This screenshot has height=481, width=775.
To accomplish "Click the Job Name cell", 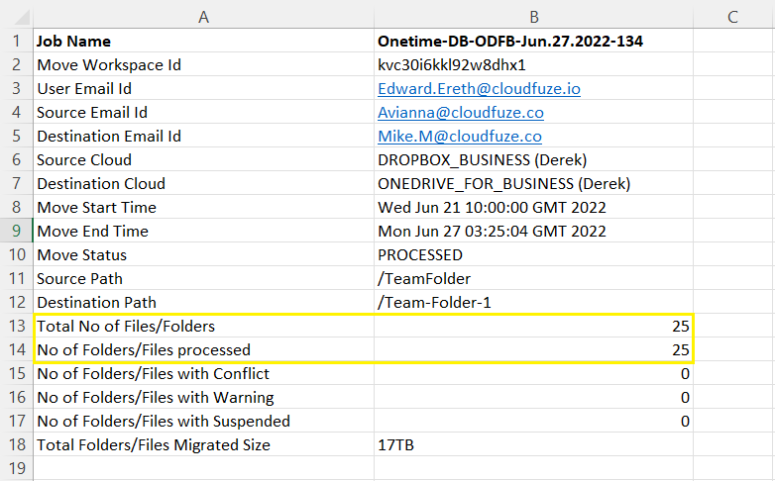I will coord(203,42).
